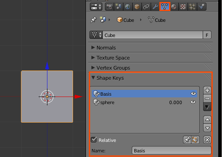Expand the Normals panel
The image size is (222, 157).
pos(106,48)
